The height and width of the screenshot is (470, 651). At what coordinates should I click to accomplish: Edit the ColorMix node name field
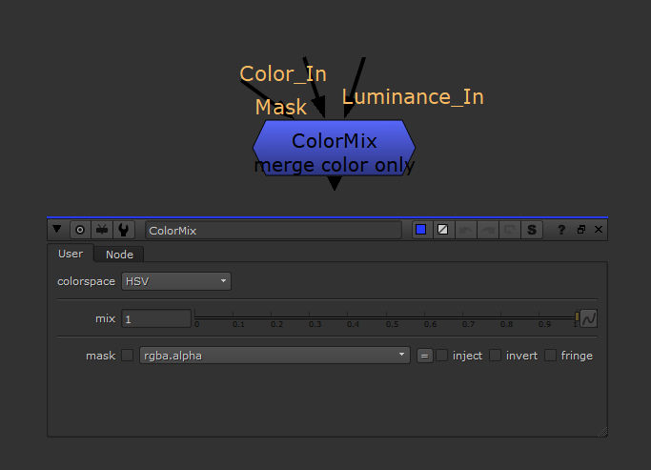tap(274, 230)
